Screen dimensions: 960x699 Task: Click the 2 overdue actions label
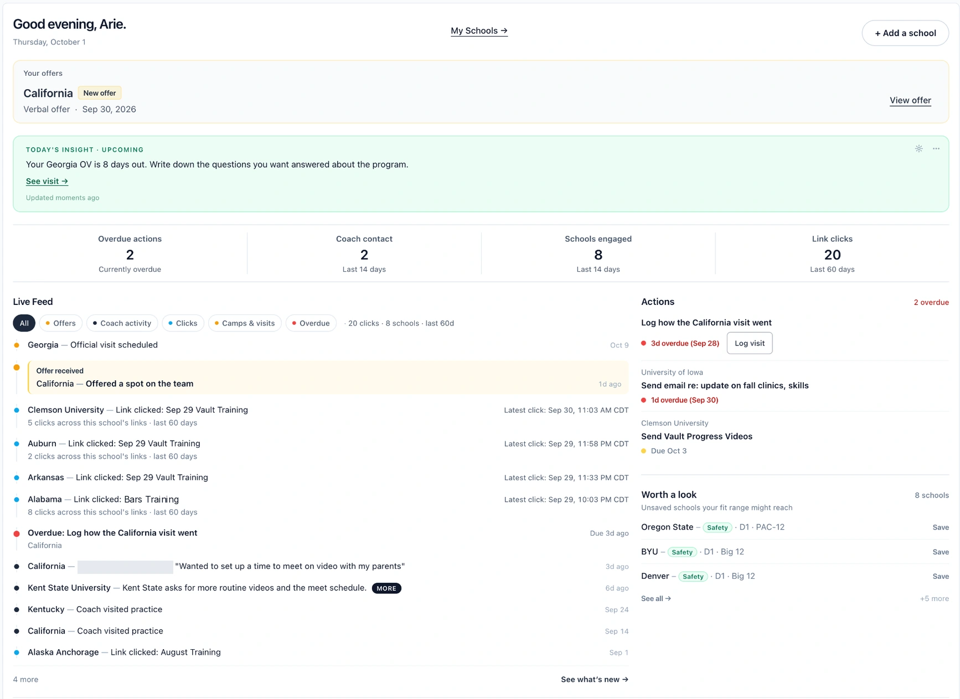click(x=931, y=302)
